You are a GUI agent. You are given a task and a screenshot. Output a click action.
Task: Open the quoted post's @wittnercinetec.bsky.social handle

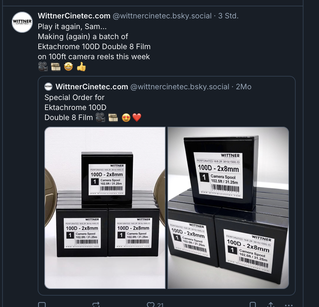coord(180,87)
